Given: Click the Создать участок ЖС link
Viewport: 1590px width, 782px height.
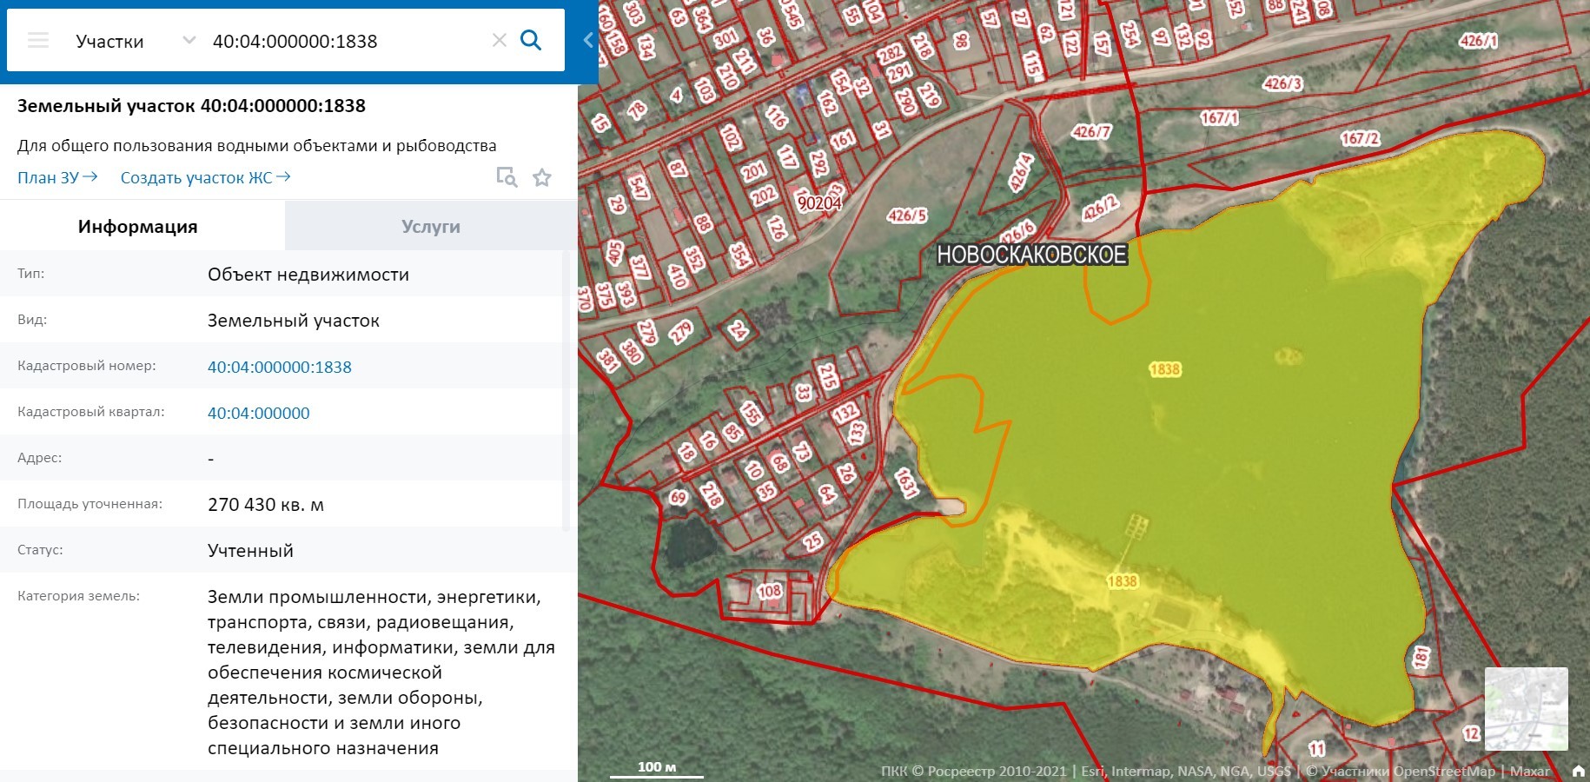Looking at the screenshot, I should point(205,178).
